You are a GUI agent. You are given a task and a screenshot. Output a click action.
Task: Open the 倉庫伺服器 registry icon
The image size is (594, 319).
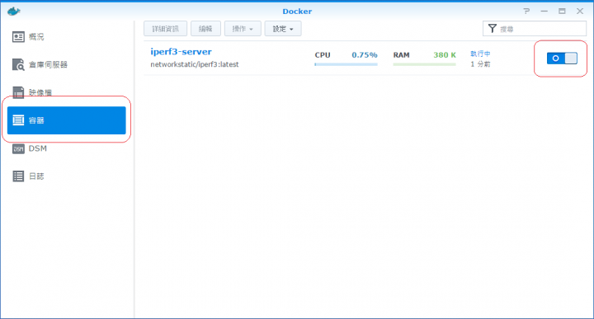click(18, 64)
